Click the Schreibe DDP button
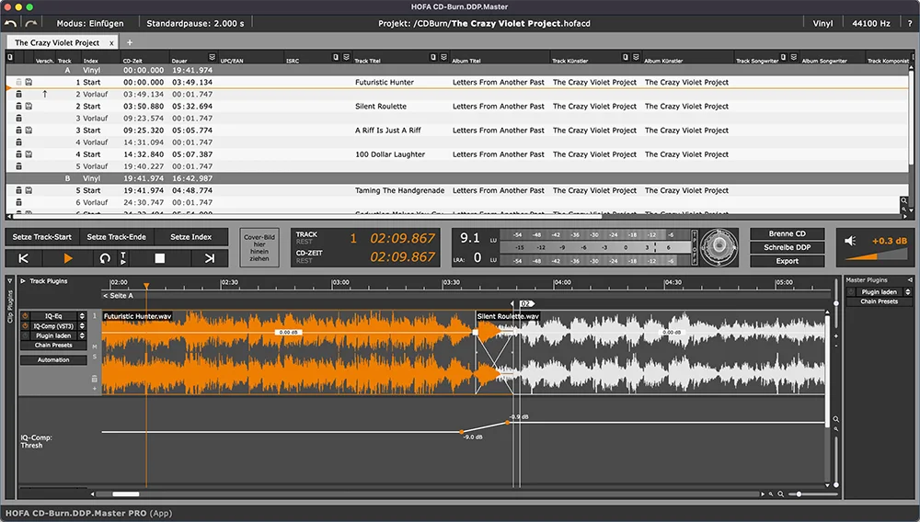 tap(787, 247)
